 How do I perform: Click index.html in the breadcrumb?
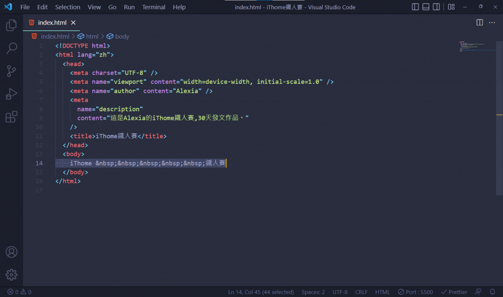tap(55, 36)
